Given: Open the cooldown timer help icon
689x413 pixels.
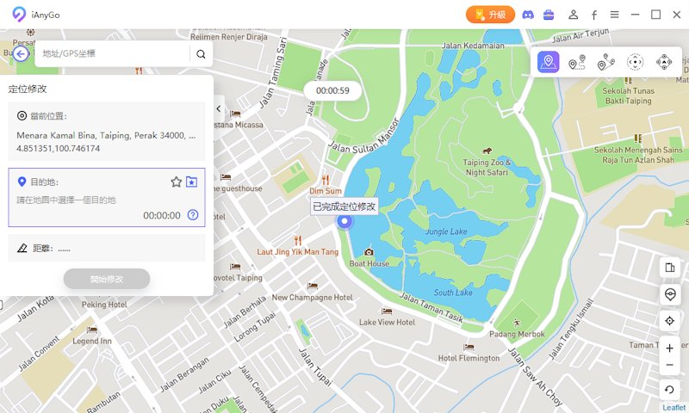Looking at the screenshot, I should [x=193, y=215].
